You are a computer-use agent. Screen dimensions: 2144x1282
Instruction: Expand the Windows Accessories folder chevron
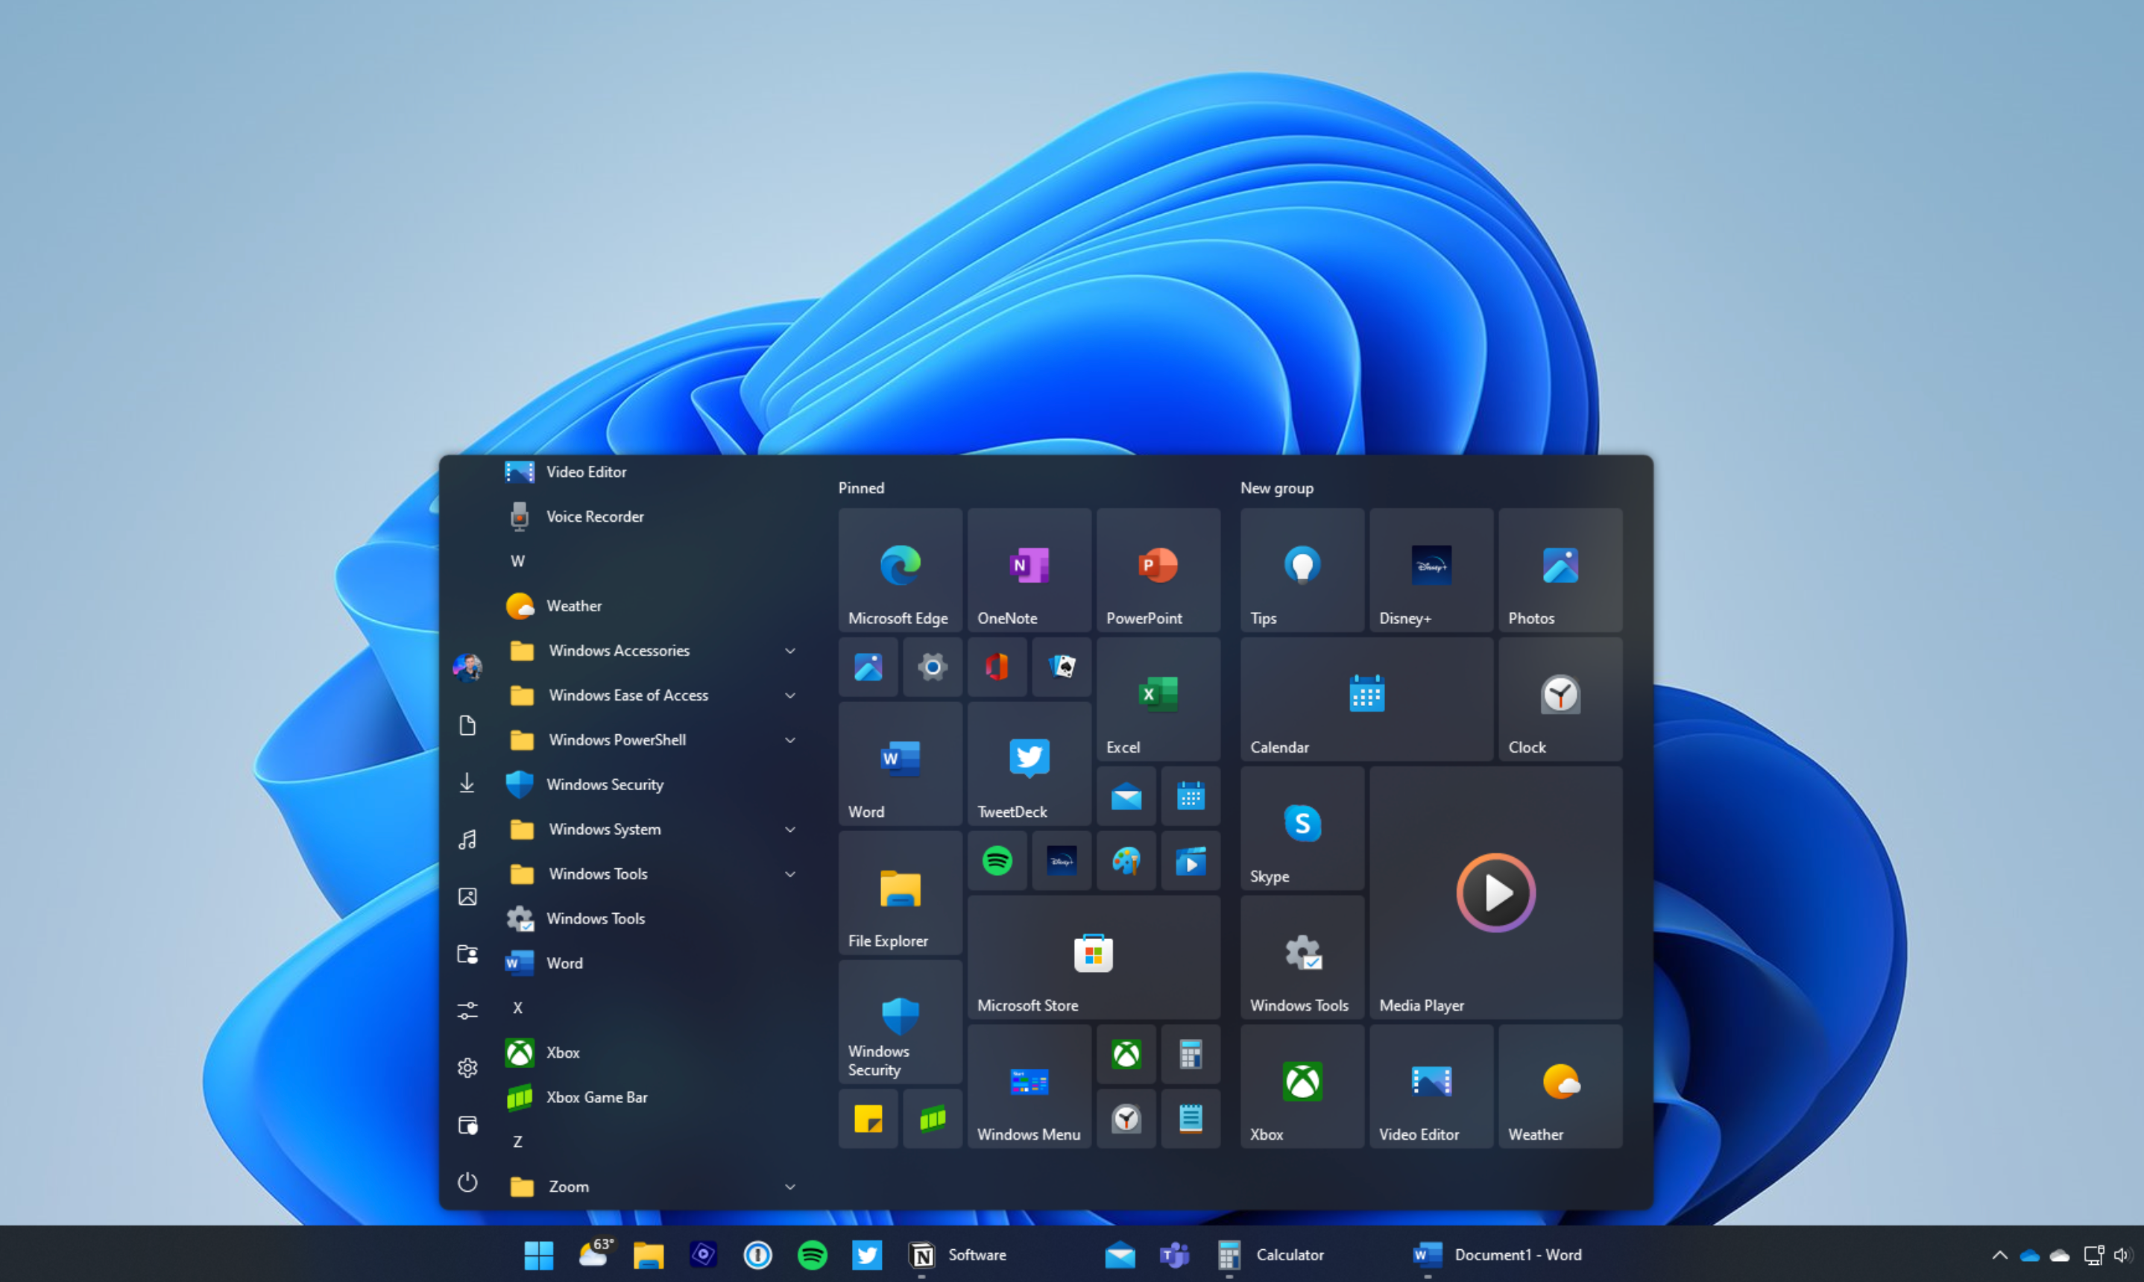[x=789, y=651]
